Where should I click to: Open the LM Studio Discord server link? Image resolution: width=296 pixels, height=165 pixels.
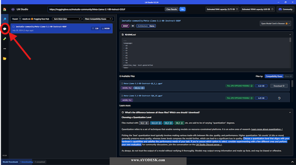click(209, 144)
